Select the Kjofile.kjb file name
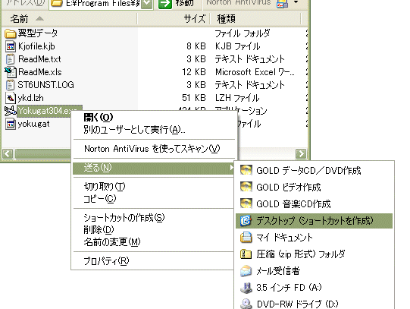The image size is (410, 309). pos(36,46)
